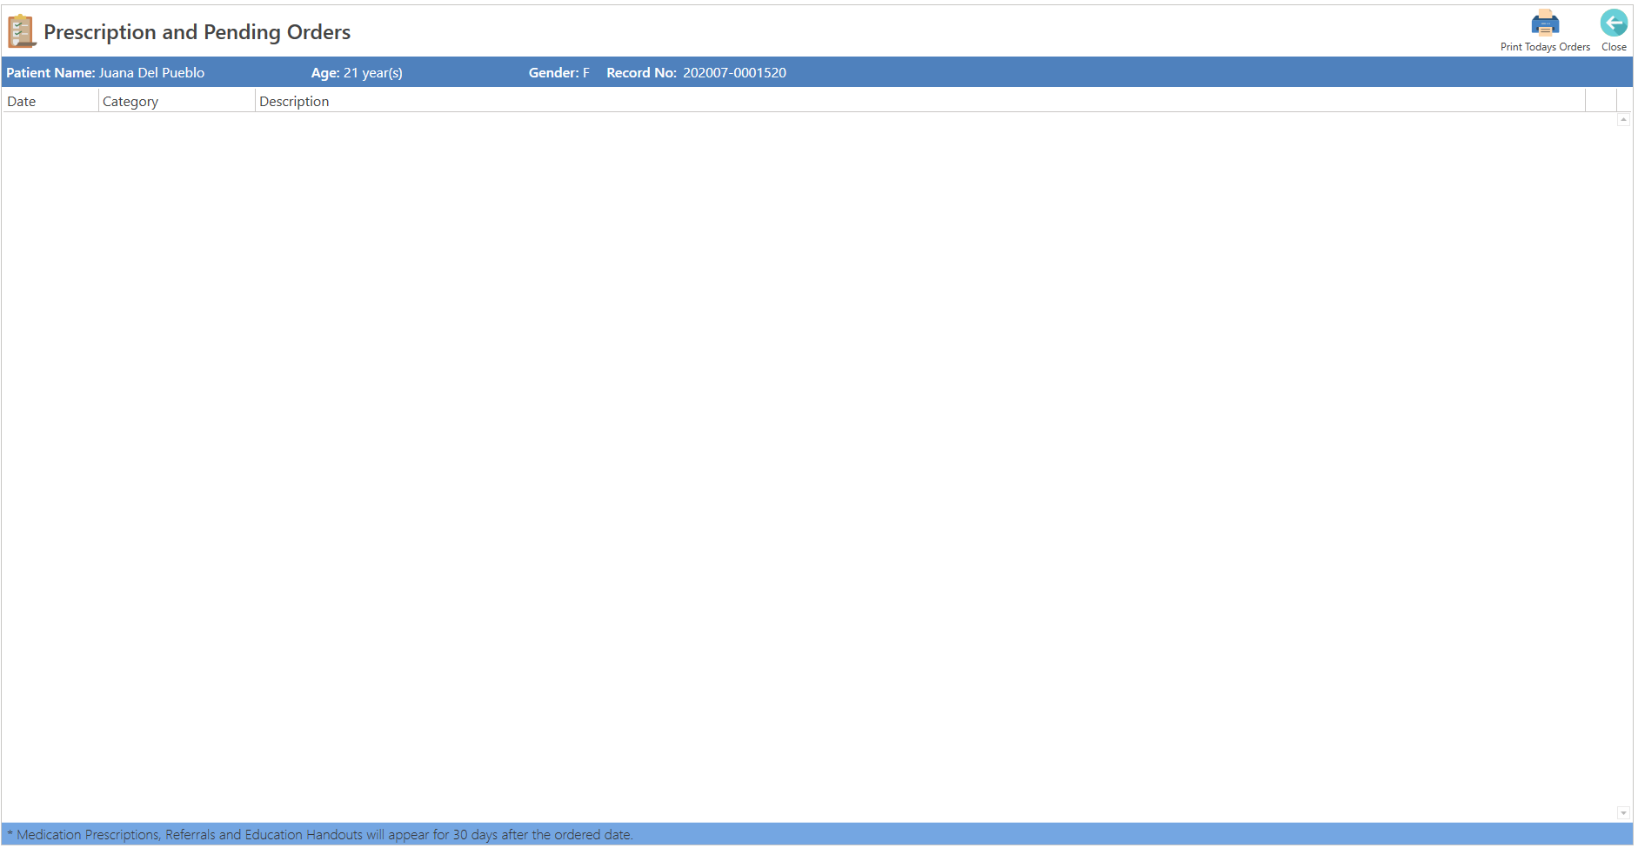
Task: Click the Prescription and Pending Orders clipboard icon
Action: (x=22, y=31)
